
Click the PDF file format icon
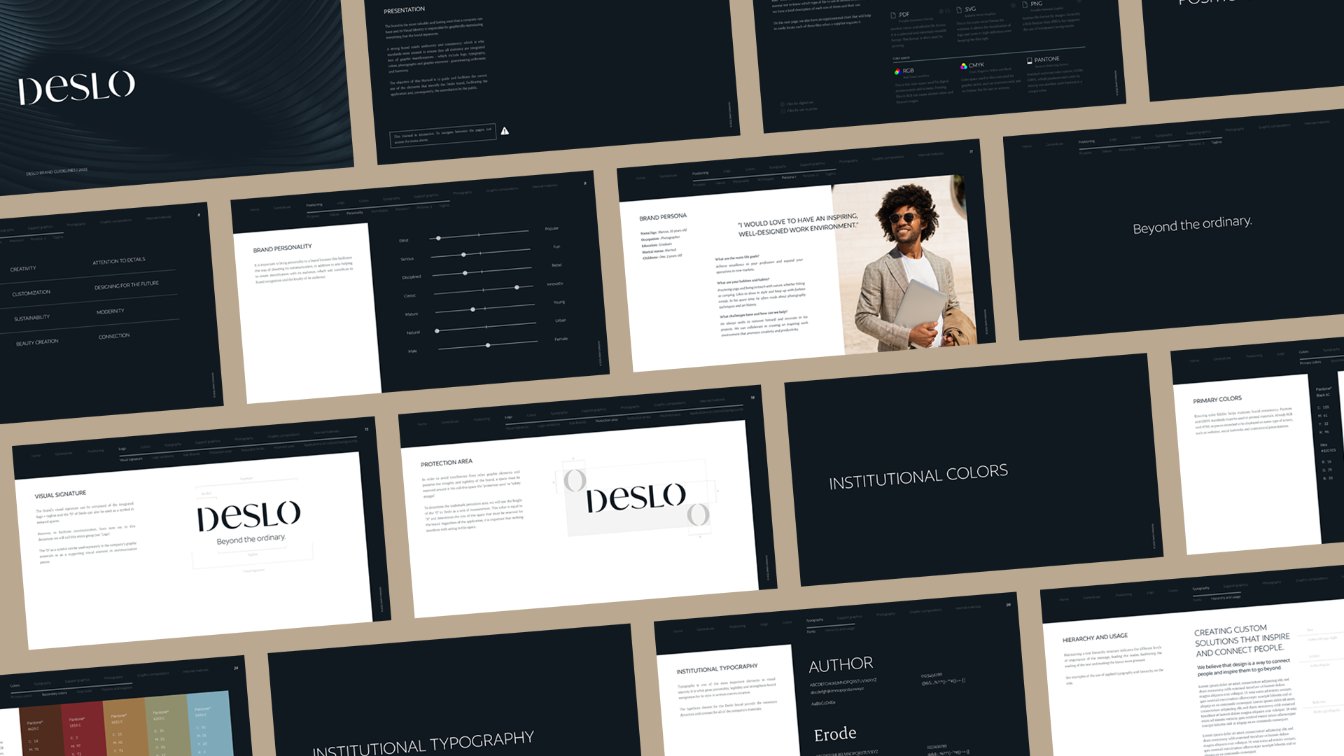pyautogui.click(x=893, y=15)
